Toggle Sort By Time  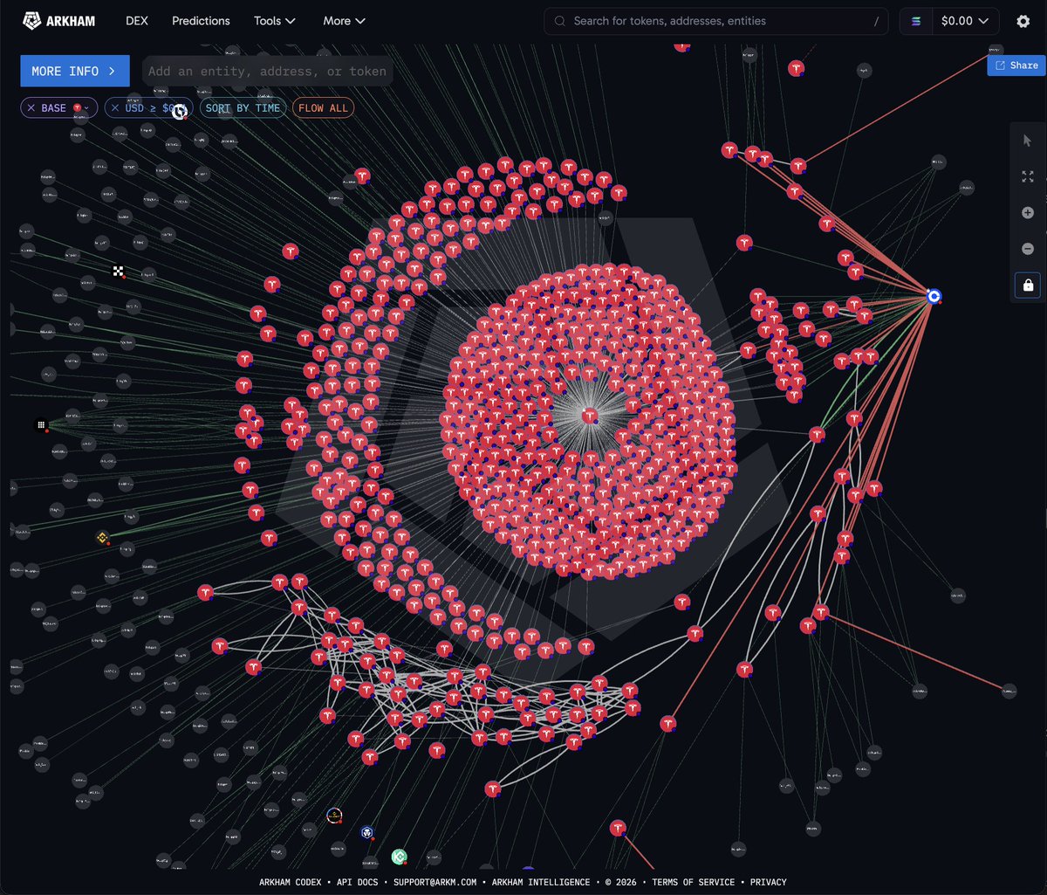(x=243, y=108)
